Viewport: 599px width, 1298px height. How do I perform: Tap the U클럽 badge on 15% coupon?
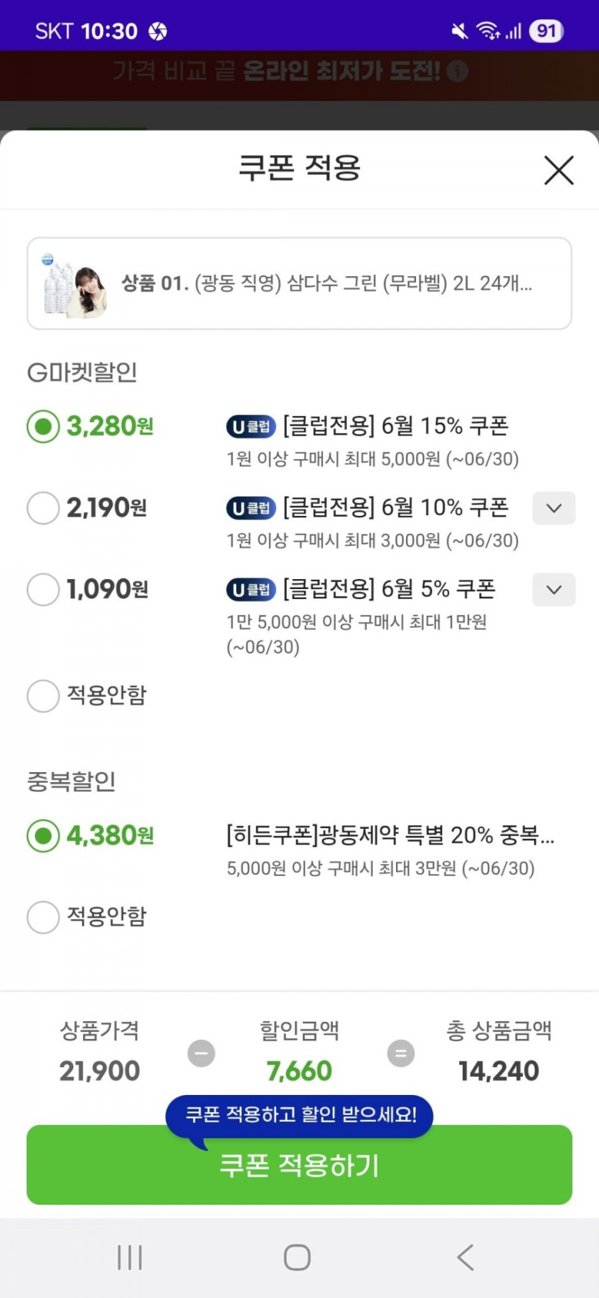(x=251, y=427)
